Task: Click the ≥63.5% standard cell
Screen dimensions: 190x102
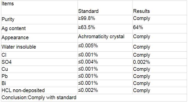Action: 86,28
